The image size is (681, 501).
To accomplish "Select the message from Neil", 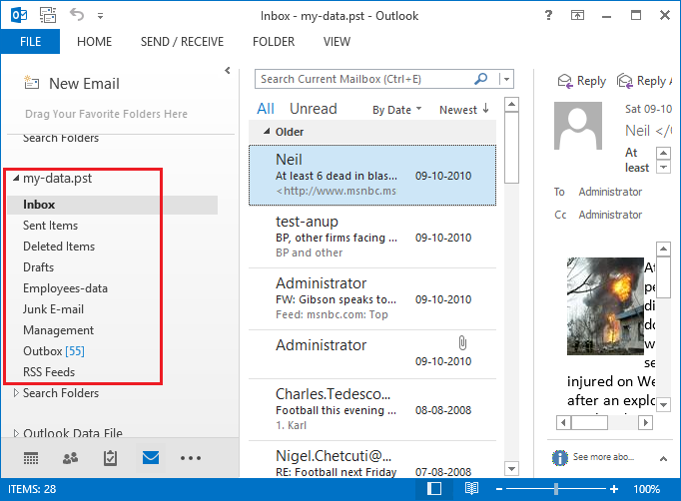I will click(x=372, y=175).
